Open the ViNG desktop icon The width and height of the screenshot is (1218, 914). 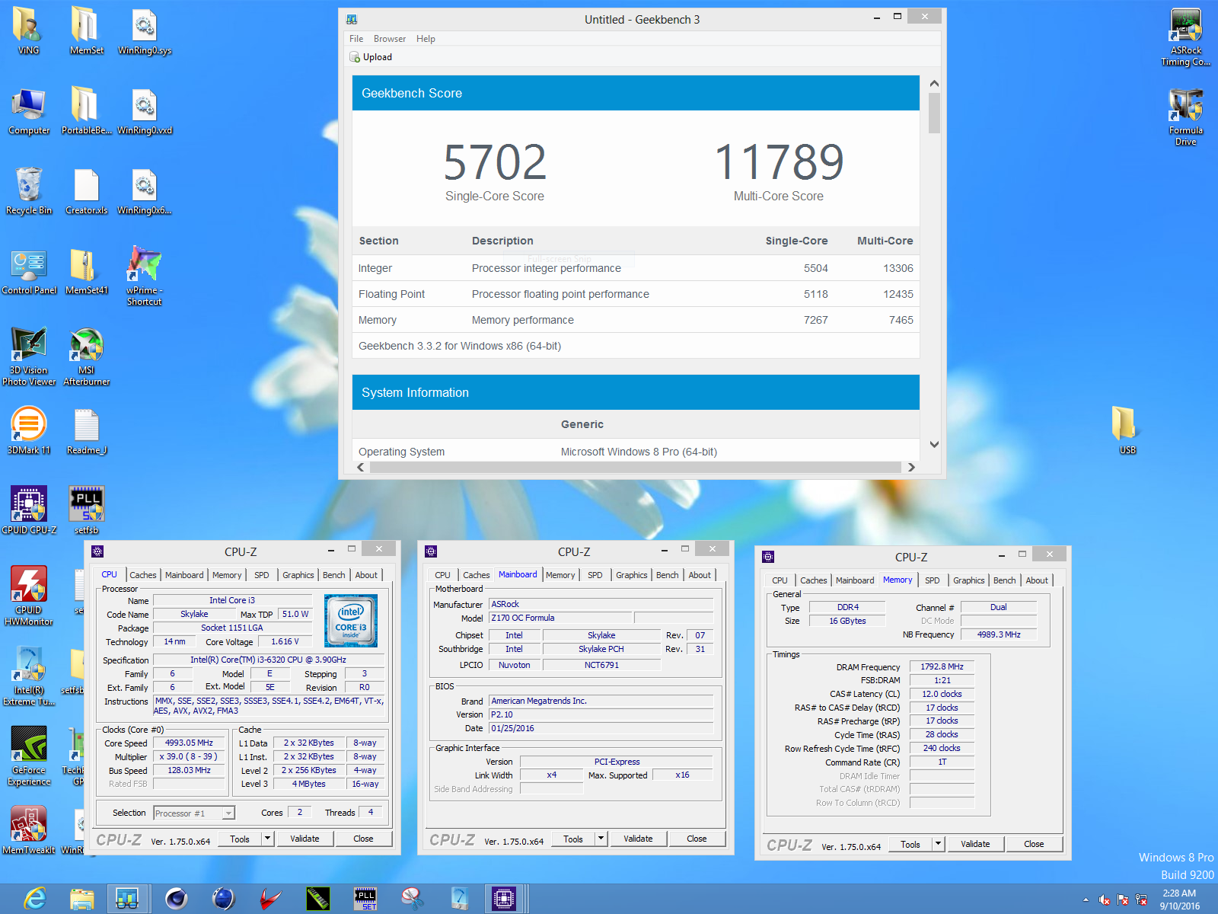28,30
